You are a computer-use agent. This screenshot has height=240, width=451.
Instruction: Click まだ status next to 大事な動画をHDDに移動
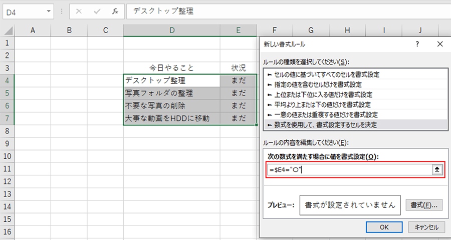pyautogui.click(x=238, y=118)
